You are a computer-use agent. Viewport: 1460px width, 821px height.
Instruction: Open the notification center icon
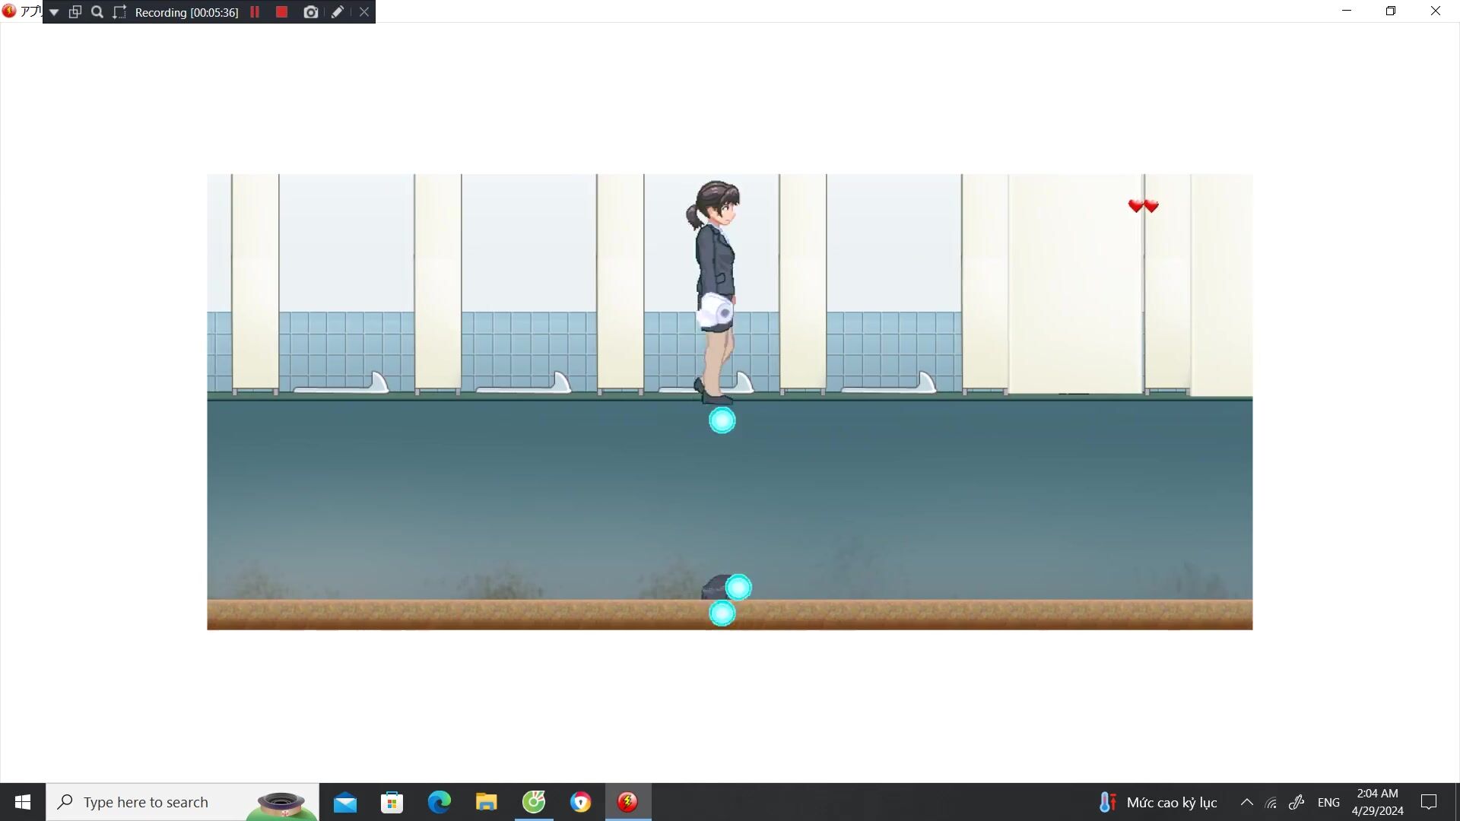[1429, 802]
